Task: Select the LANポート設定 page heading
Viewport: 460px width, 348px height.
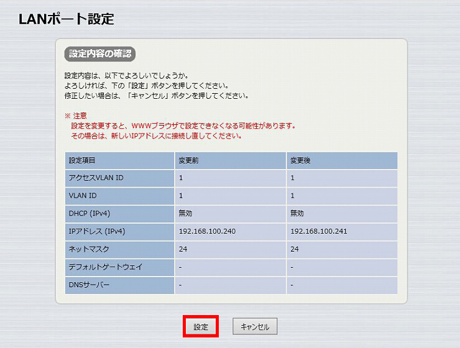Action: (67, 19)
